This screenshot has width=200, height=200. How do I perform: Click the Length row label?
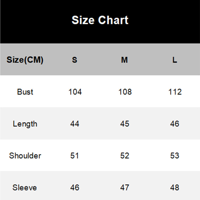(x=25, y=124)
